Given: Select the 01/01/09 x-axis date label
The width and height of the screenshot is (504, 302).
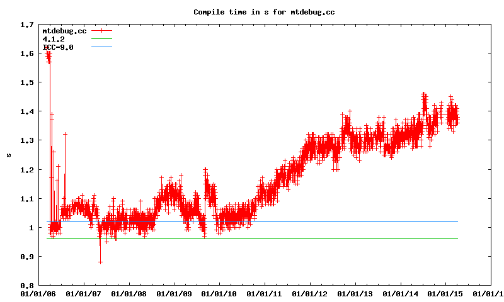Looking at the screenshot, I should tap(174, 293).
